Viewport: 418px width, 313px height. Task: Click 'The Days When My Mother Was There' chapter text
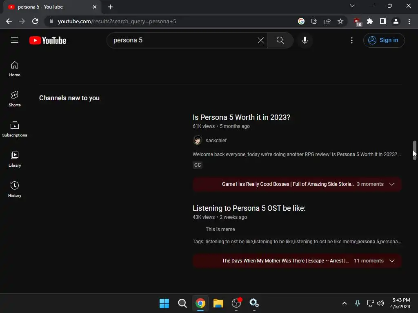pyautogui.click(x=285, y=261)
